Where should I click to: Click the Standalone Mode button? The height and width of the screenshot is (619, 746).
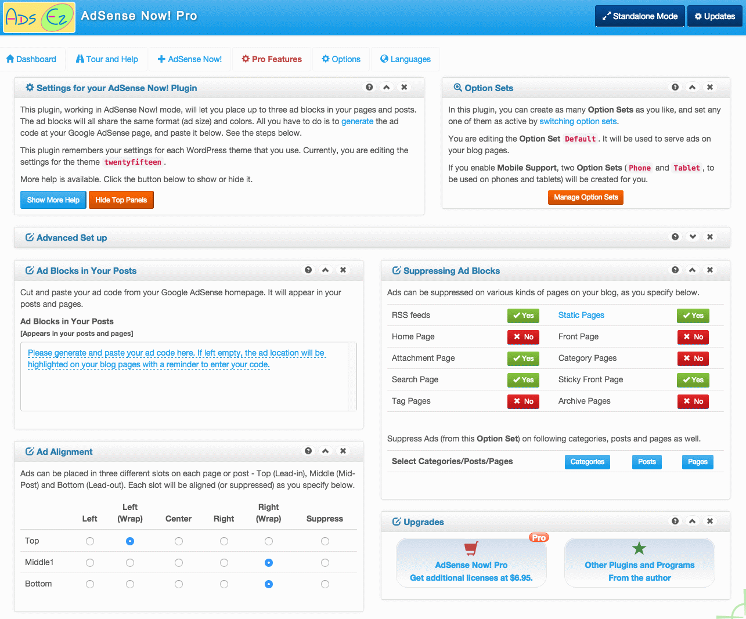[640, 16]
